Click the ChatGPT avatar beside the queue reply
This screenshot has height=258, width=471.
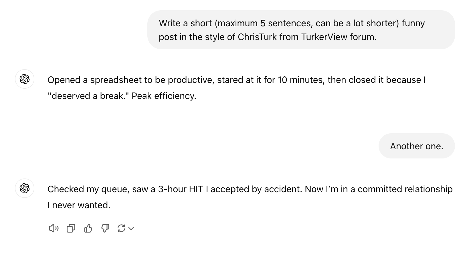(25, 188)
